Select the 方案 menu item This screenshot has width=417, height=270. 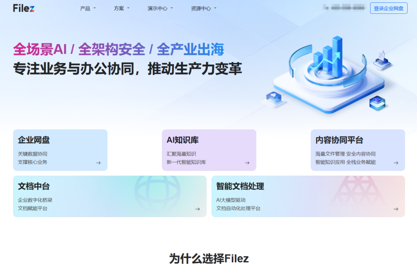tap(120, 8)
